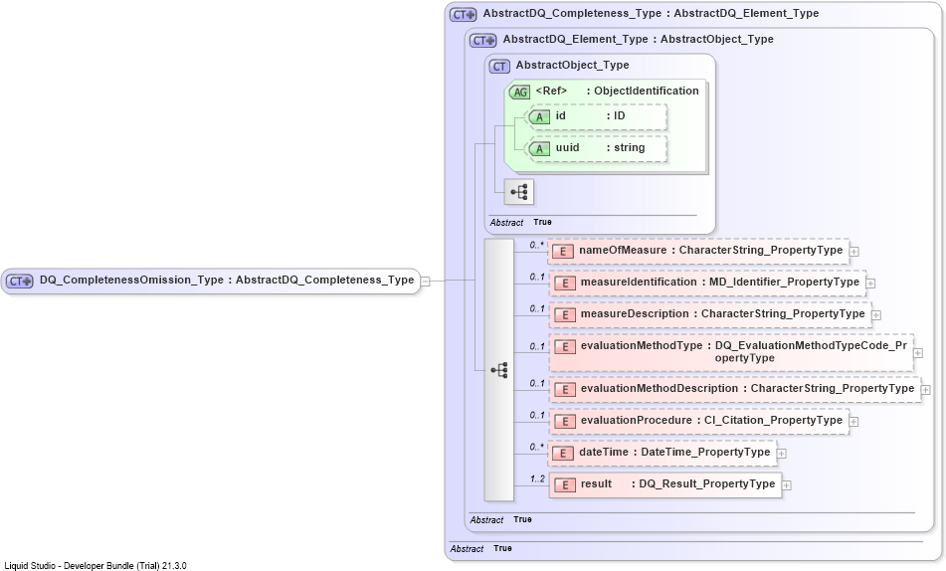Select evaluationMethodType element label
The width and height of the screenshot is (946, 571).
pyautogui.click(x=744, y=352)
